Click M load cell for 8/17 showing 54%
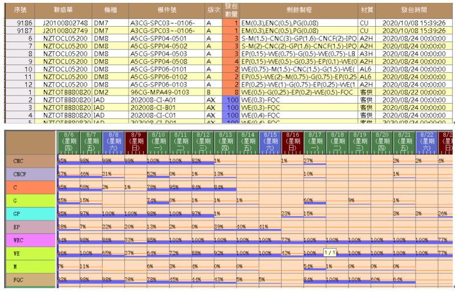The height and width of the screenshot is (291, 455). [x=315, y=267]
